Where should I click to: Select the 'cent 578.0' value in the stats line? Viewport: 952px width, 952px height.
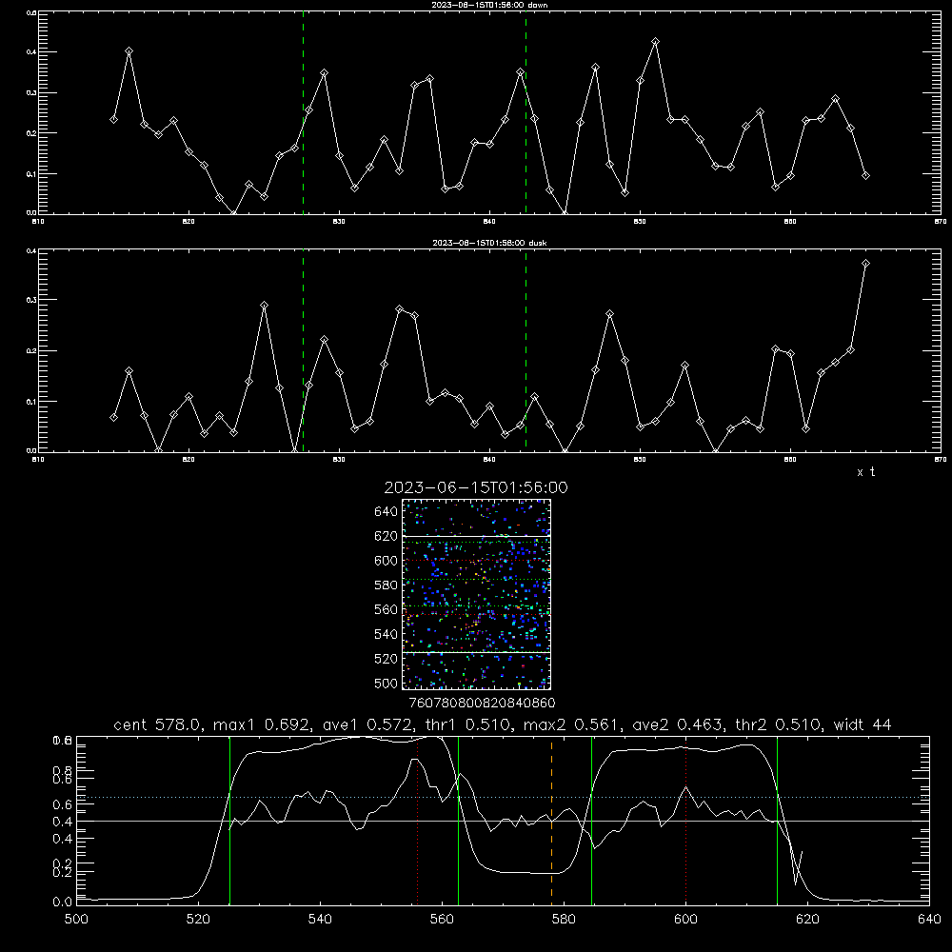click(157, 724)
